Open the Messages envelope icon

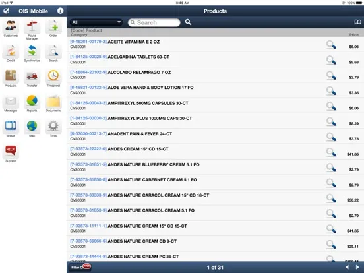pyautogui.click(x=11, y=102)
